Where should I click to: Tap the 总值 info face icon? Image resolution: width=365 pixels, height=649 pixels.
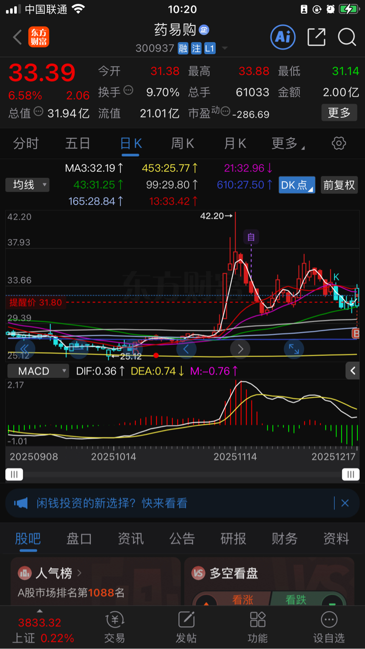coord(38,112)
